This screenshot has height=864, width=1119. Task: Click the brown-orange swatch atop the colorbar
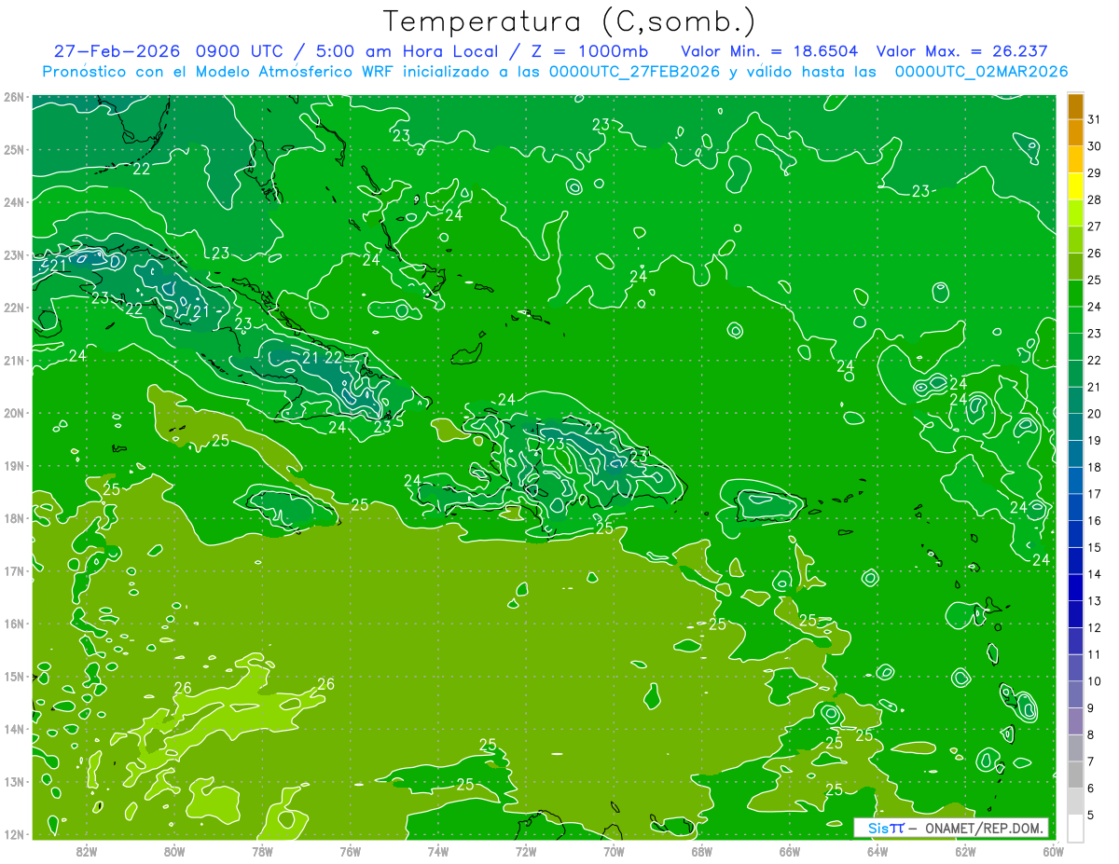click(x=1075, y=107)
